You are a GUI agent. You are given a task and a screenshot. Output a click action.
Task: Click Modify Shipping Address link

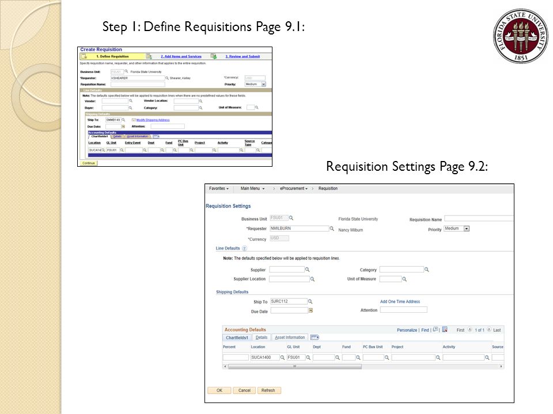click(153, 120)
